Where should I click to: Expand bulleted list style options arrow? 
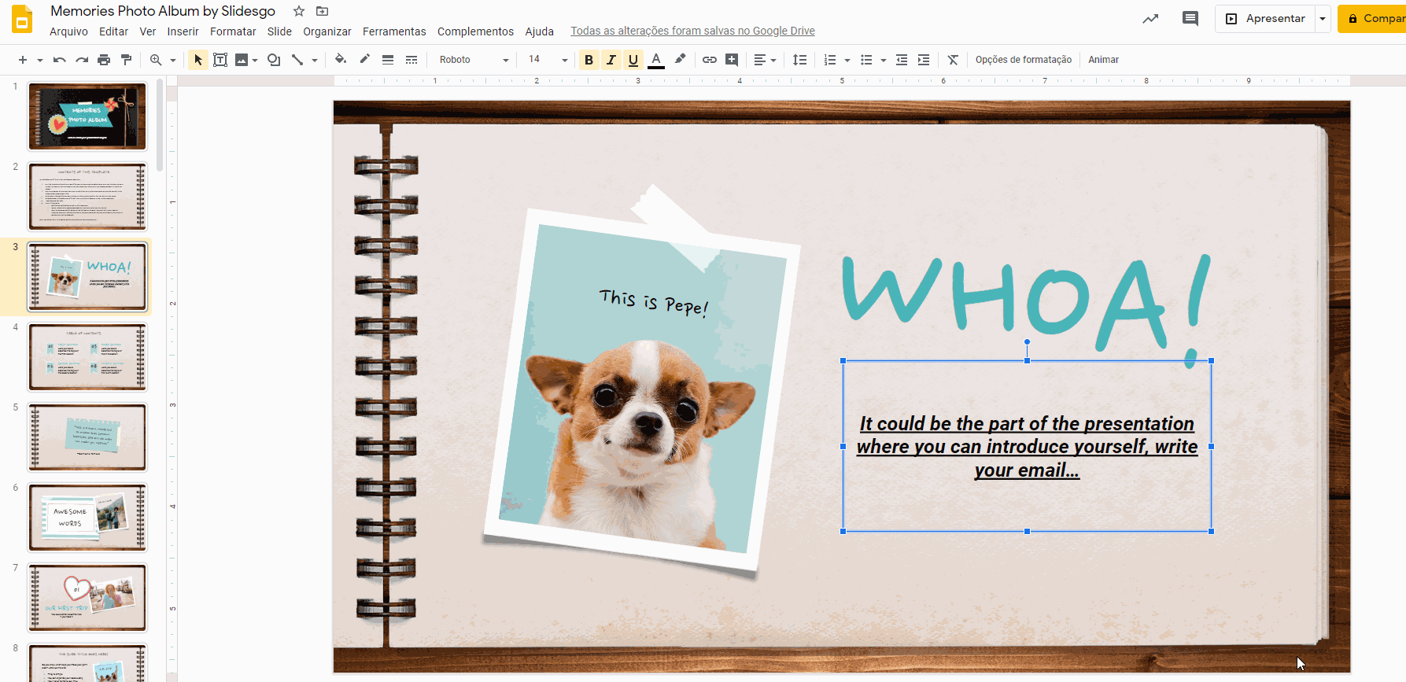(884, 60)
